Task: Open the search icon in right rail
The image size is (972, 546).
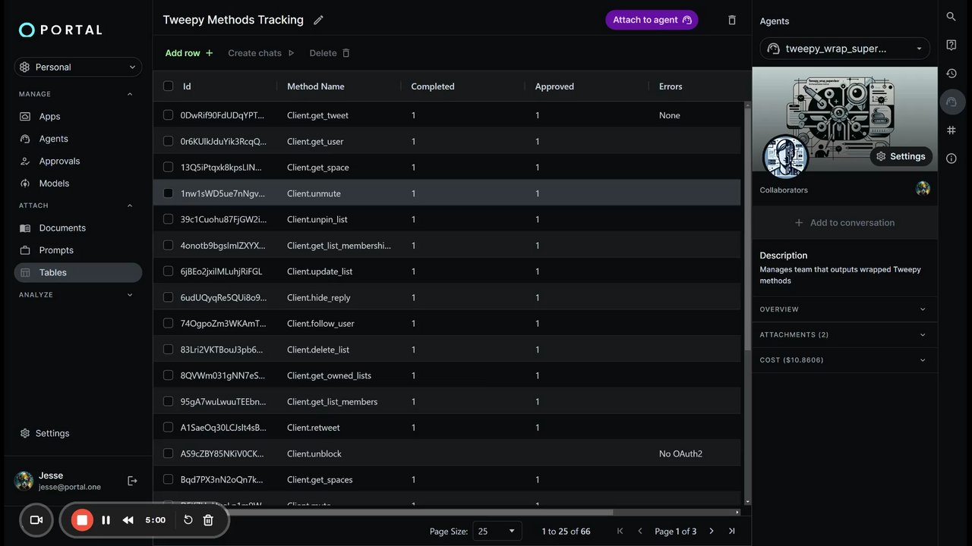Action: click(x=951, y=17)
